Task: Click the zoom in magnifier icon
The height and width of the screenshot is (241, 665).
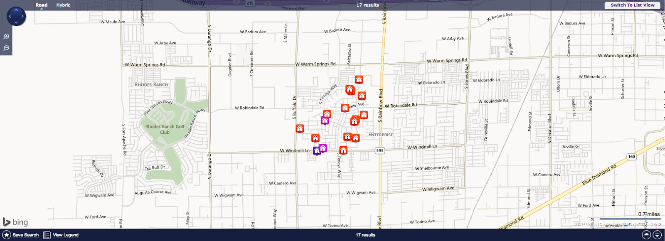Action: coord(6,37)
